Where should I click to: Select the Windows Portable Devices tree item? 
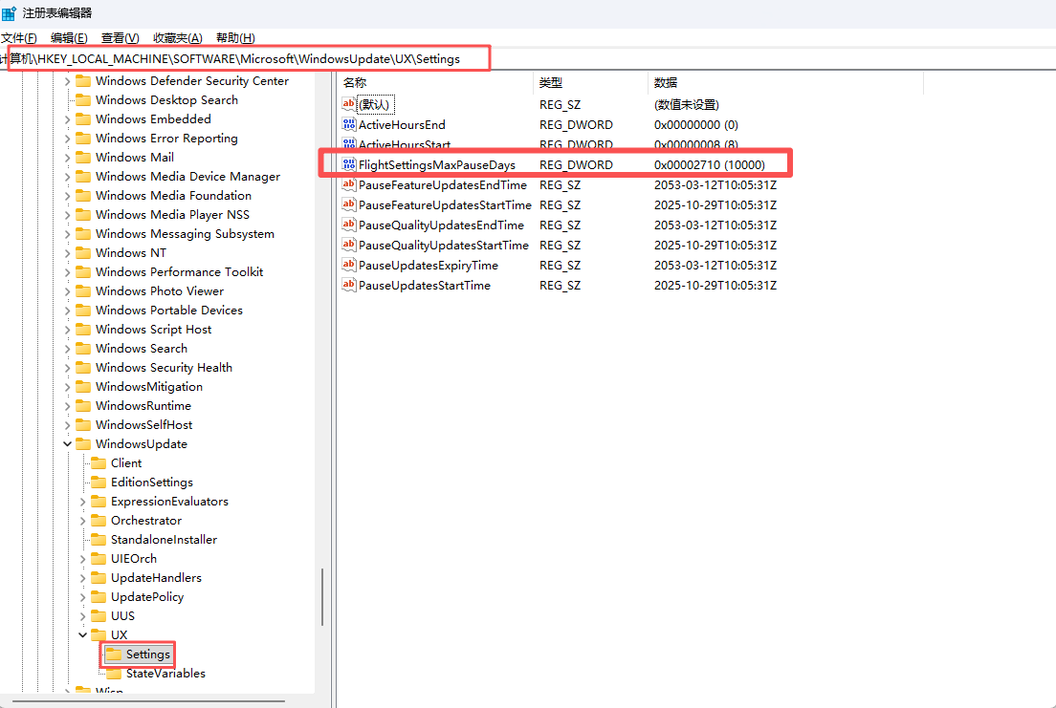point(169,311)
